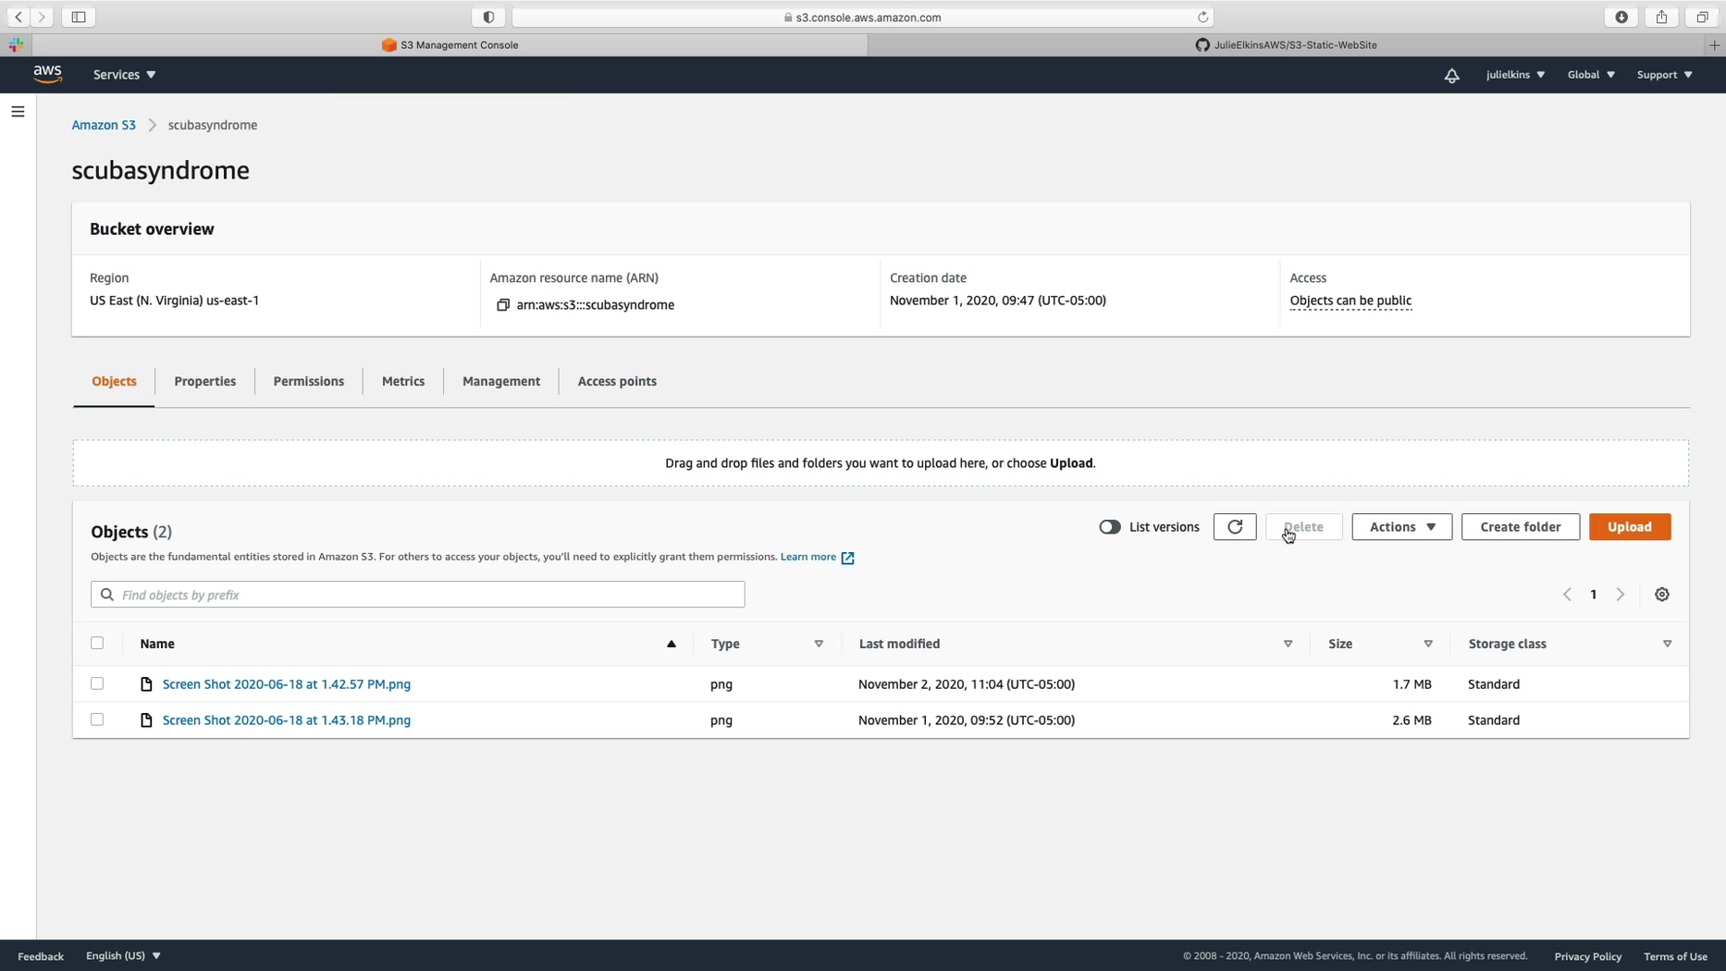
Task: Open the Support dropdown menu
Action: coord(1664,75)
